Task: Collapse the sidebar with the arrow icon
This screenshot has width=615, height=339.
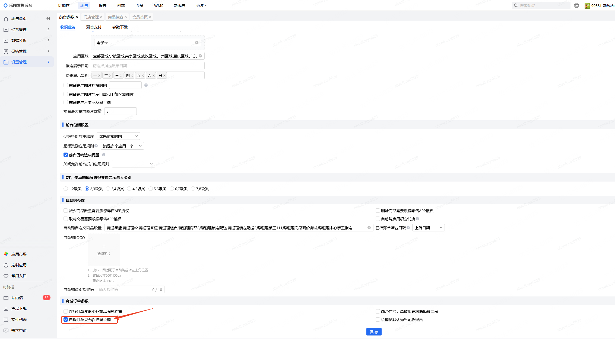Action: (x=48, y=18)
